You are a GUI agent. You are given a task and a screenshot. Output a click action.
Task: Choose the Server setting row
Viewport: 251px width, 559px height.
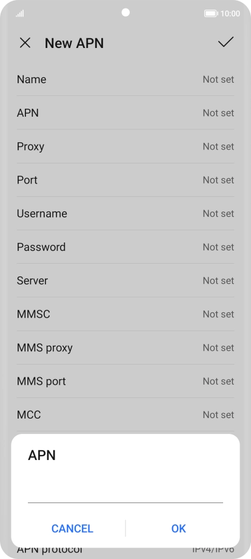pos(125,280)
